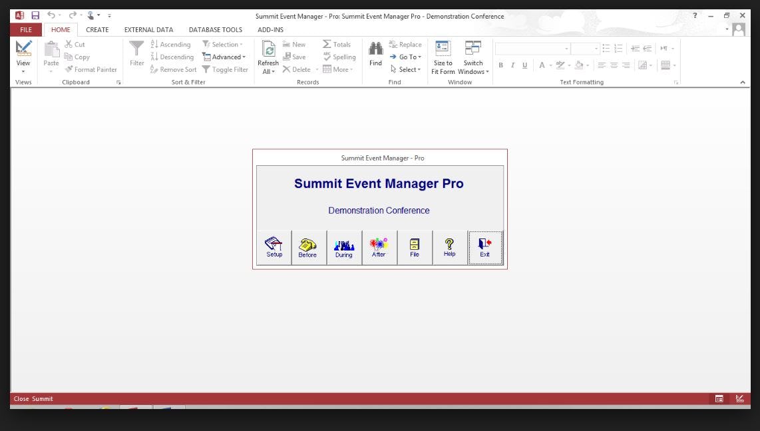The image size is (760, 431).
Task: Open the Setup section of Summit Event Manager
Action: click(274, 246)
